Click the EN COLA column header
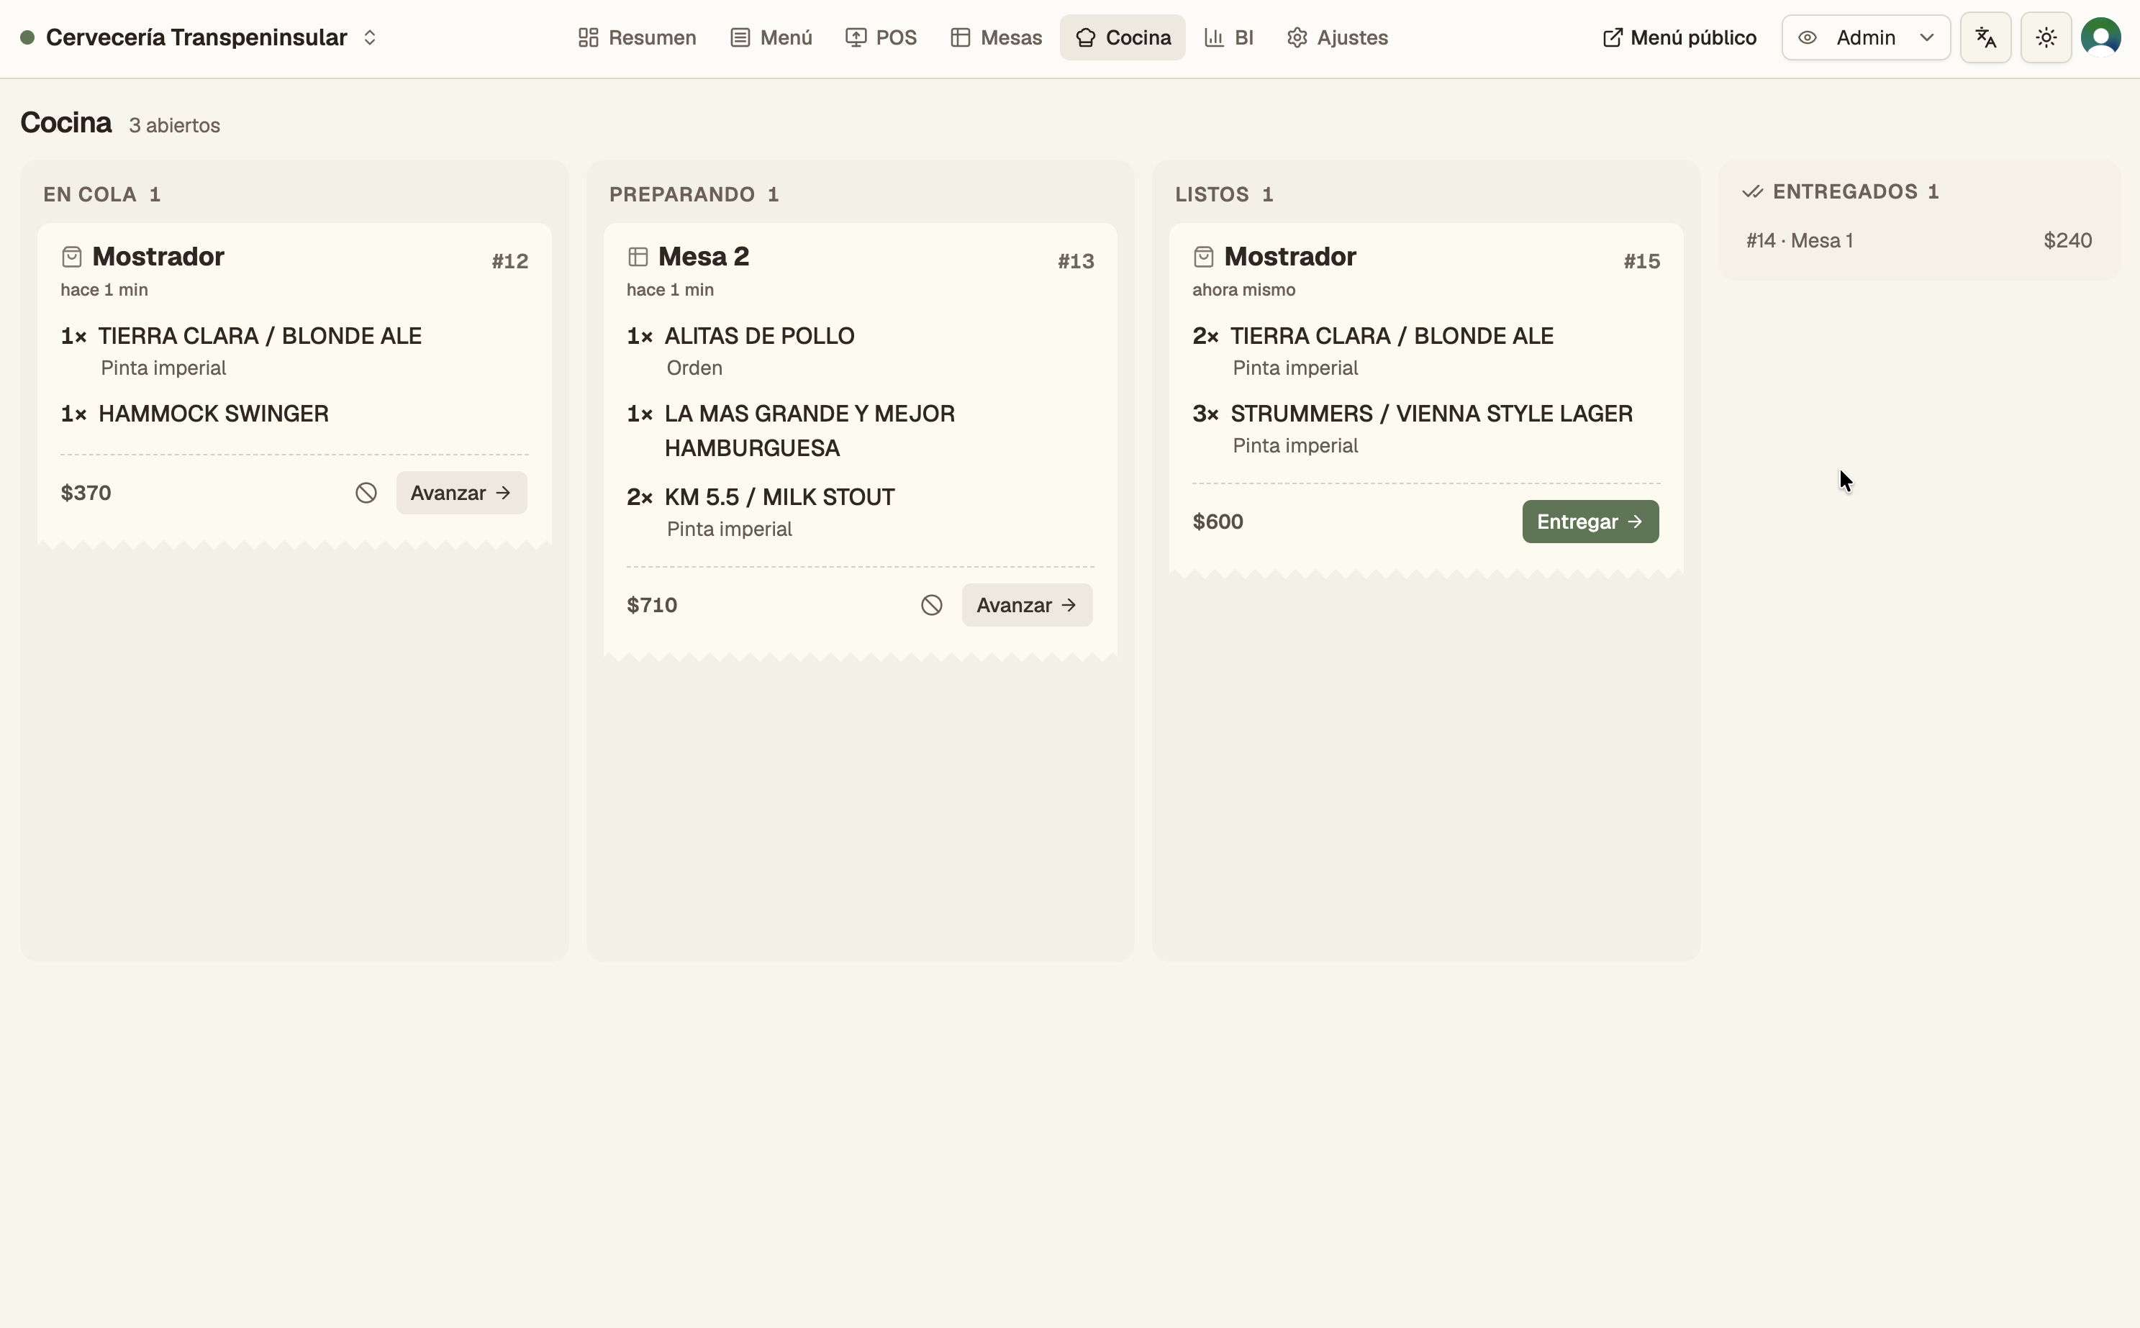Screen dimensions: 2140x1328 pos(102,194)
